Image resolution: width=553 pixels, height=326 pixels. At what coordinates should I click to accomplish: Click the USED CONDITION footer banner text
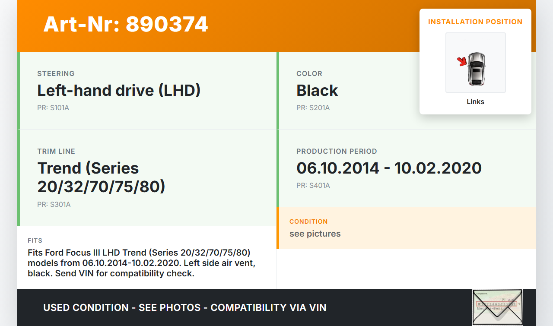(x=185, y=307)
